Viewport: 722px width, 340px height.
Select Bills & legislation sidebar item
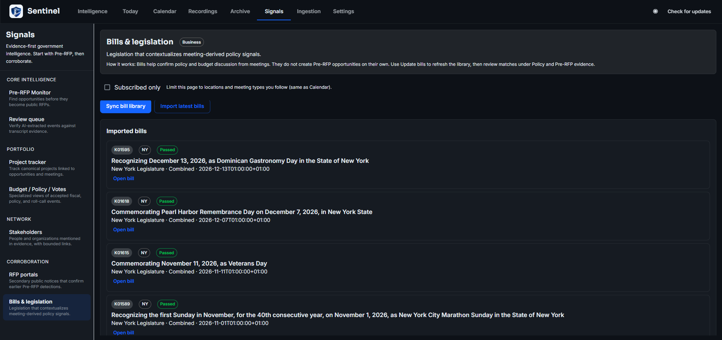point(47,307)
